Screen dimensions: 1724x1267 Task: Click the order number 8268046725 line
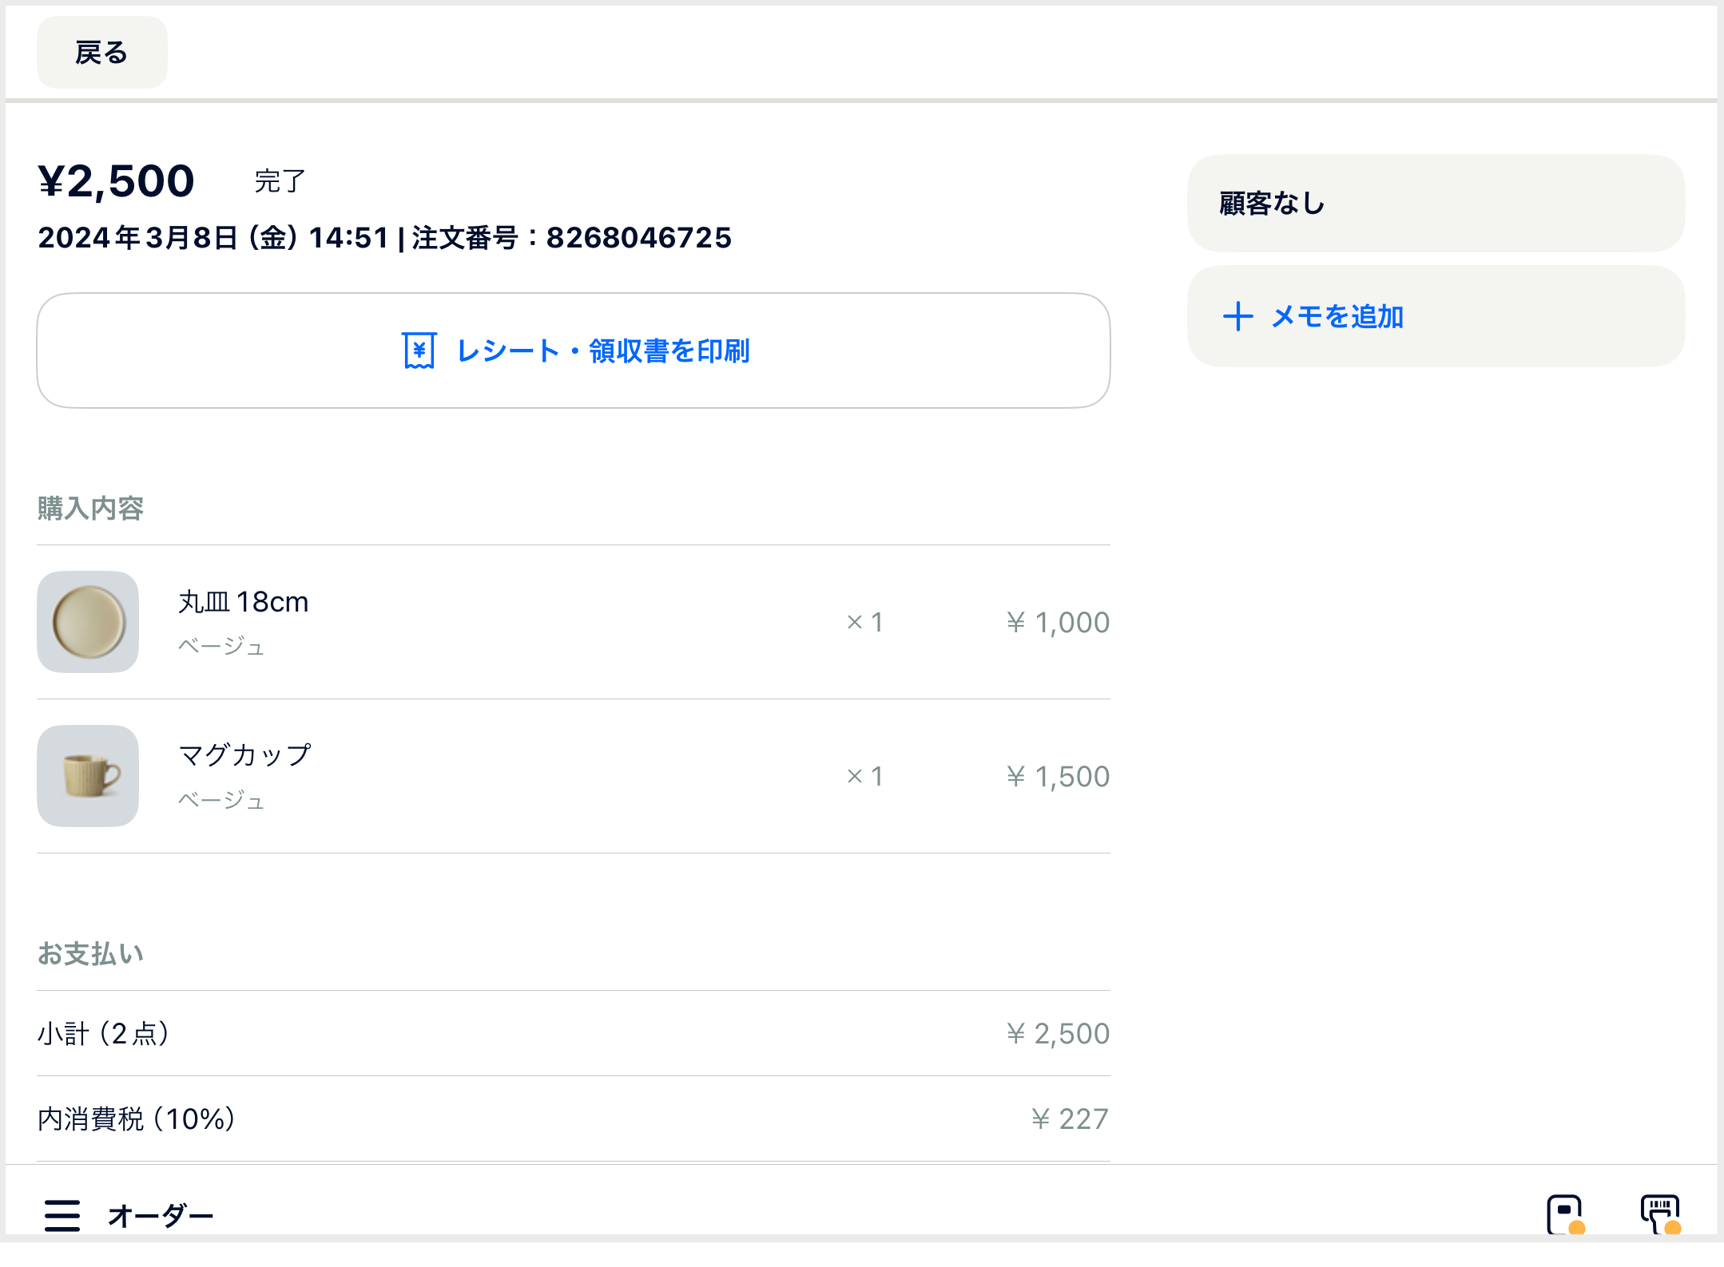385,238
